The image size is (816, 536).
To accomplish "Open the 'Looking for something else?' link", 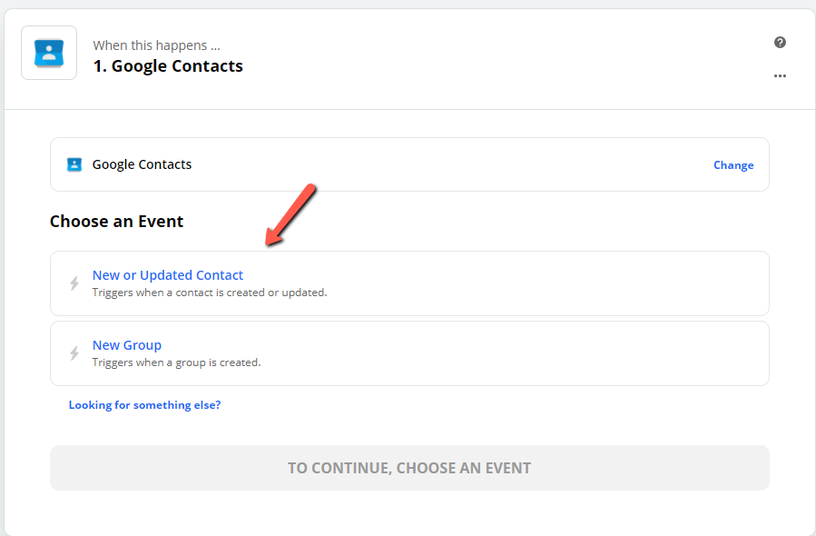I will (x=144, y=405).
